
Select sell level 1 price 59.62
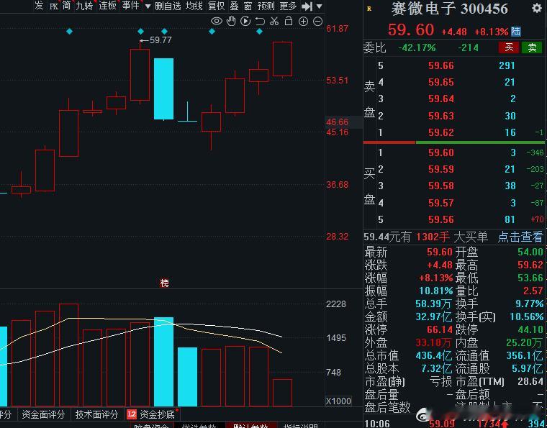coord(441,132)
